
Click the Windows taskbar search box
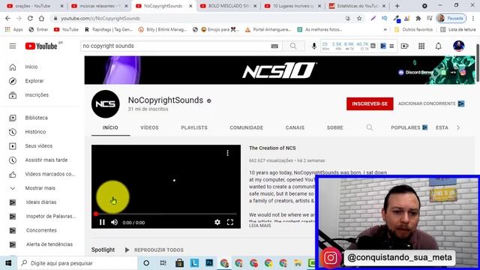point(77,263)
